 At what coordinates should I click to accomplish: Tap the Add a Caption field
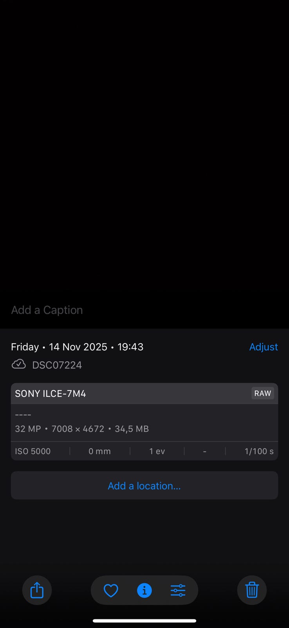47,310
